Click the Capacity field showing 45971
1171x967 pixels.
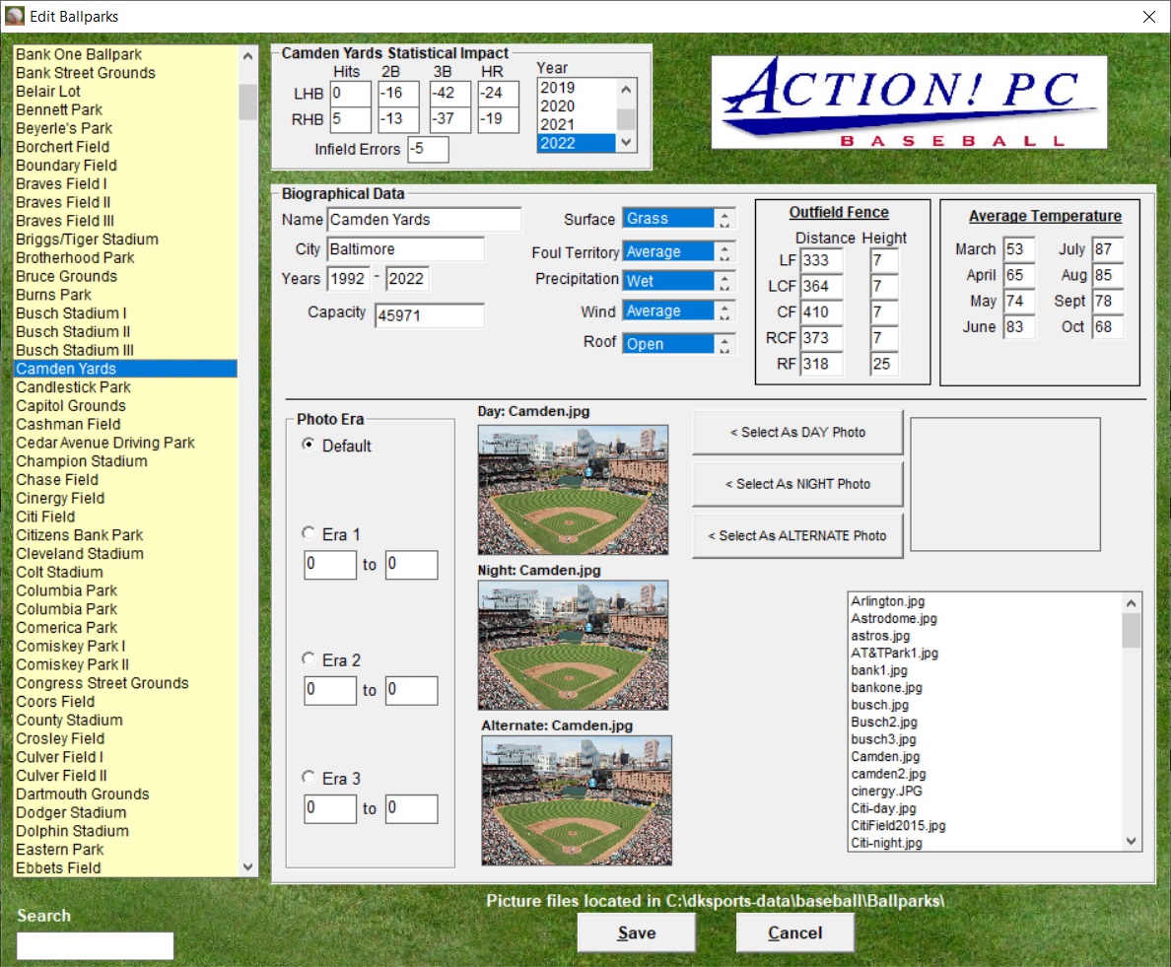tap(429, 315)
